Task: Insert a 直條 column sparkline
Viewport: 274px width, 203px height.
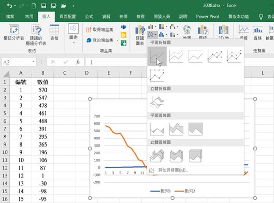Action: click(x=258, y=32)
